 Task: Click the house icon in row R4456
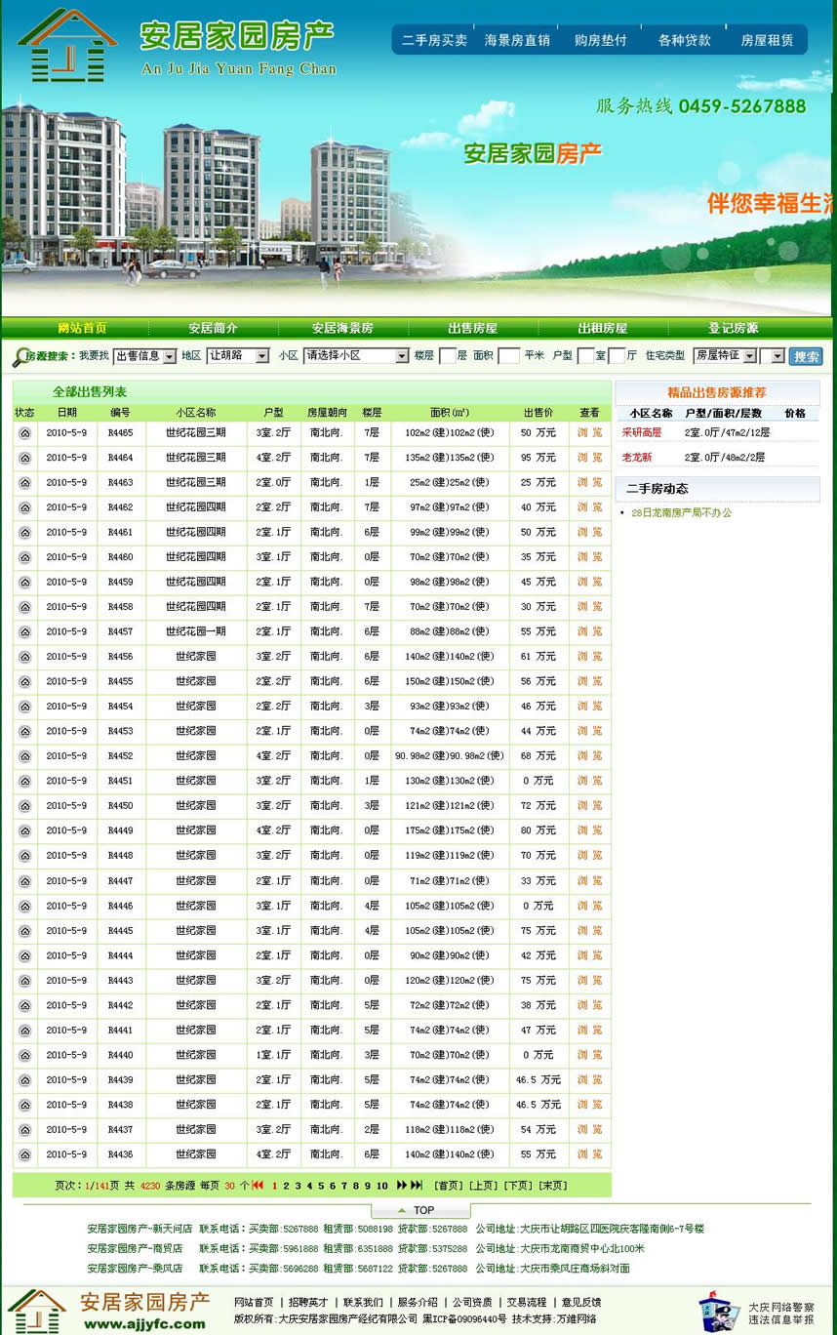[x=24, y=657]
